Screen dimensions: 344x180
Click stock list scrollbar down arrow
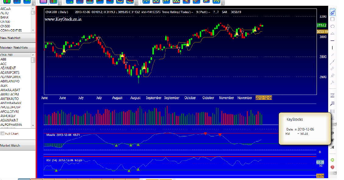coord(33,126)
